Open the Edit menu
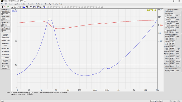Image resolution: width=182 pixels, height=102 pixels. click(x=6, y=4)
